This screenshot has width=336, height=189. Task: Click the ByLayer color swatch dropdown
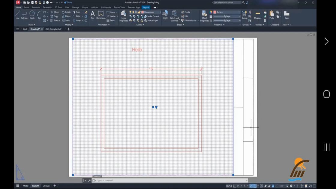click(x=227, y=12)
